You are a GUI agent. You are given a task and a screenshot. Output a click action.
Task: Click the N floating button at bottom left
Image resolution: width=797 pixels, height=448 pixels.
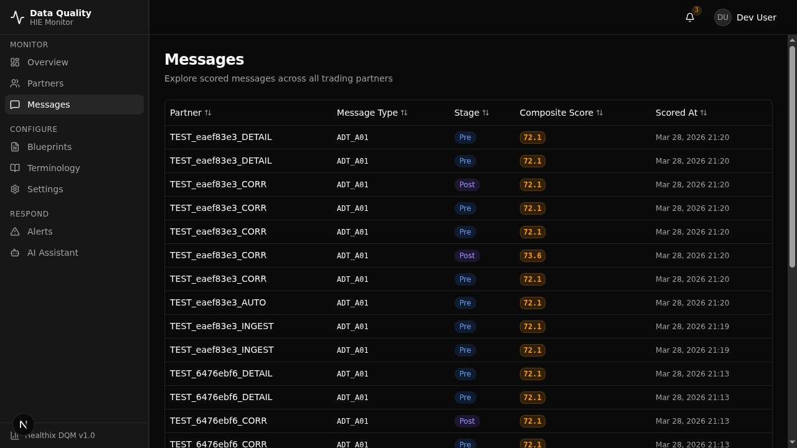[x=23, y=424]
